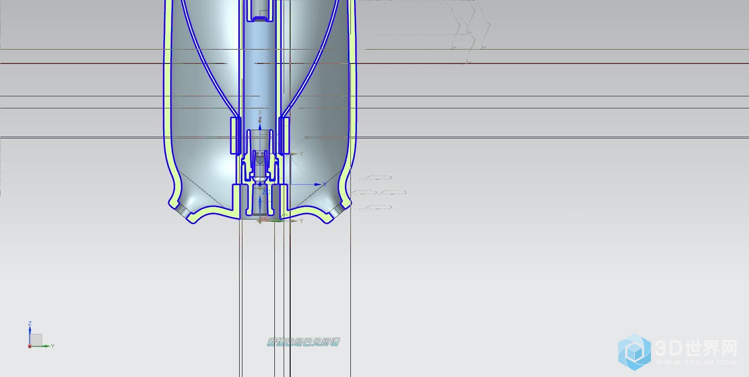This screenshot has width=749, height=377.
Task: Select the '爱情已经已无所谓' text annotation
Action: coord(303,342)
